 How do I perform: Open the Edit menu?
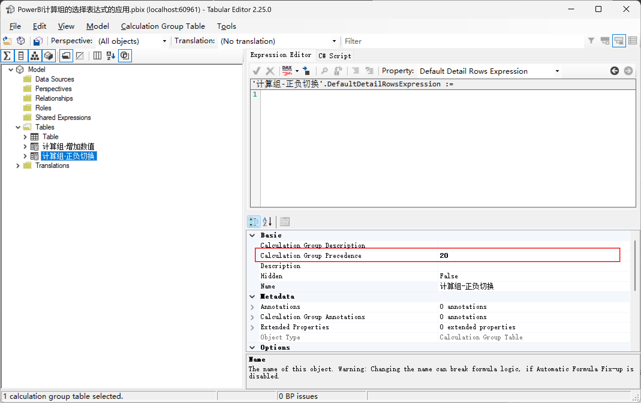40,26
